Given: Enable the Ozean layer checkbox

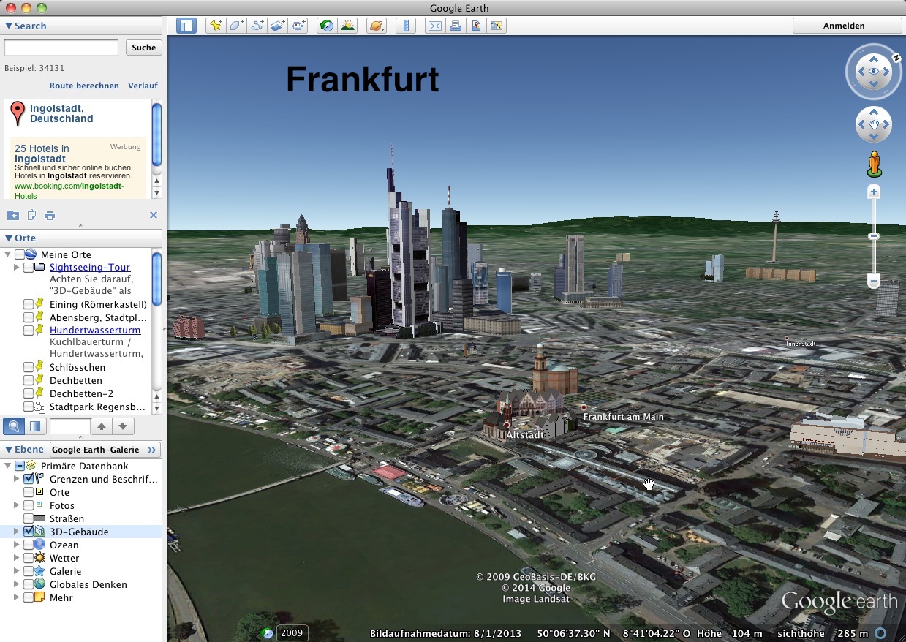Looking at the screenshot, I should point(29,545).
